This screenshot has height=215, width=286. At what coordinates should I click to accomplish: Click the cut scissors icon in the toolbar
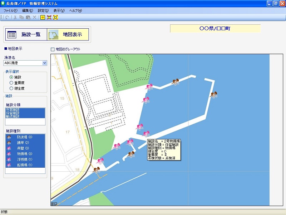[15, 17]
